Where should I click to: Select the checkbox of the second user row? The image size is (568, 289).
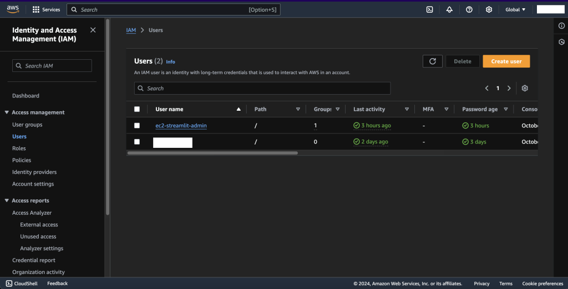[137, 142]
